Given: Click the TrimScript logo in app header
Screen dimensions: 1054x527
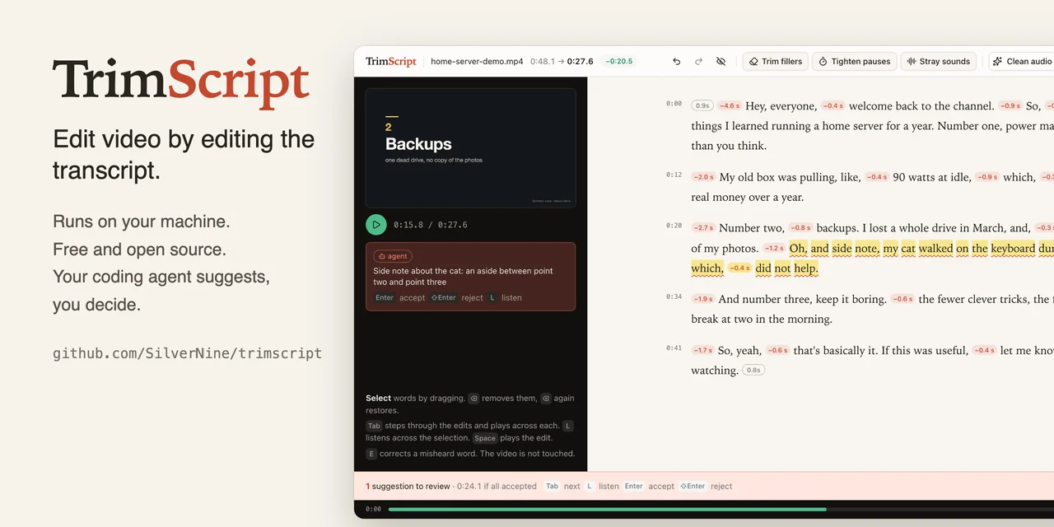Looking at the screenshot, I should [x=391, y=62].
